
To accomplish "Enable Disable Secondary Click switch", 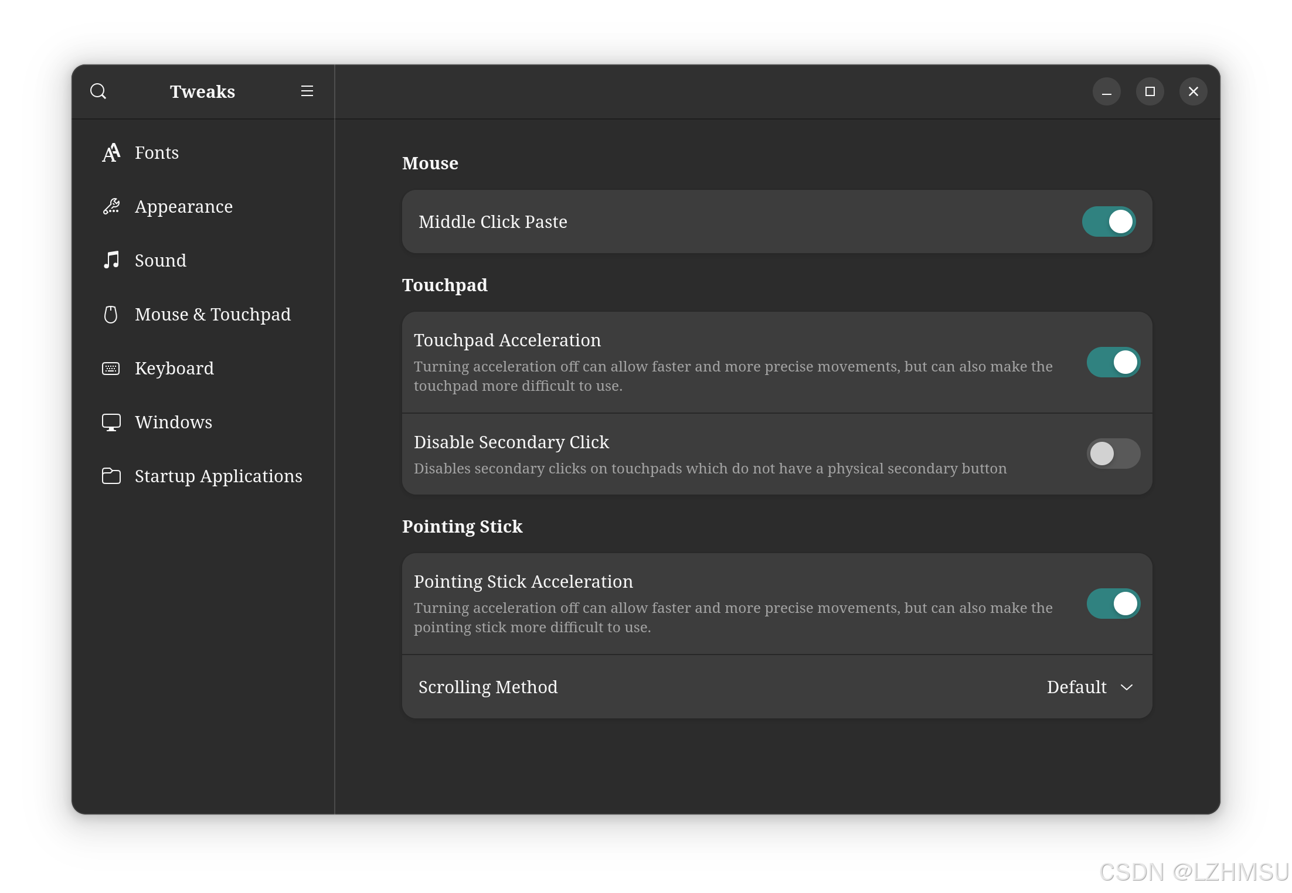I will pyautogui.click(x=1113, y=454).
